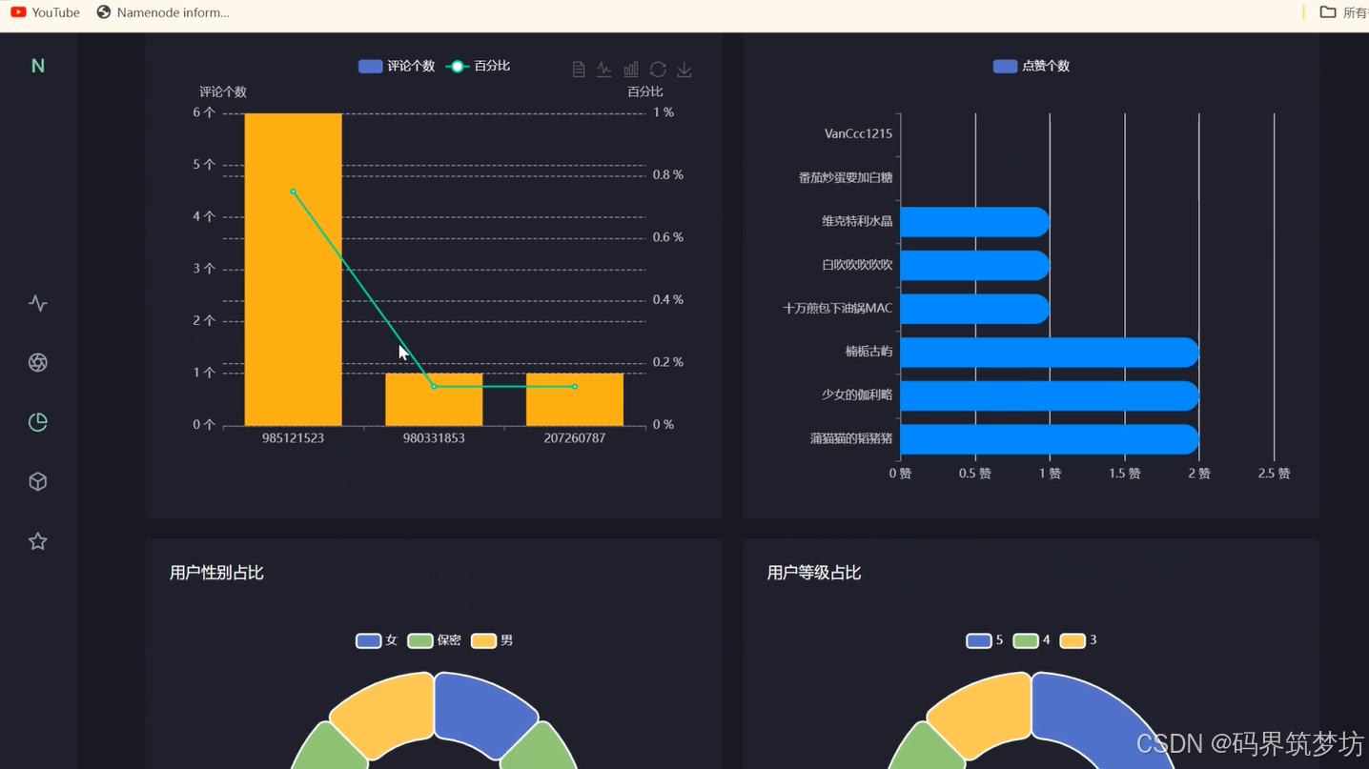This screenshot has height=769, width=1369.
Task: Open the Namenode information bookmark
Action: [163, 12]
